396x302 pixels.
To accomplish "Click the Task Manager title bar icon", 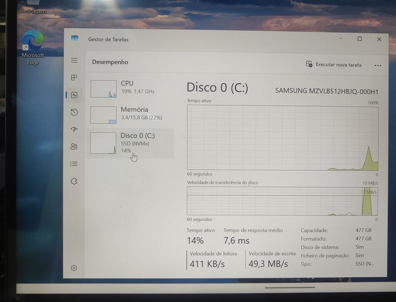I will (75, 38).
